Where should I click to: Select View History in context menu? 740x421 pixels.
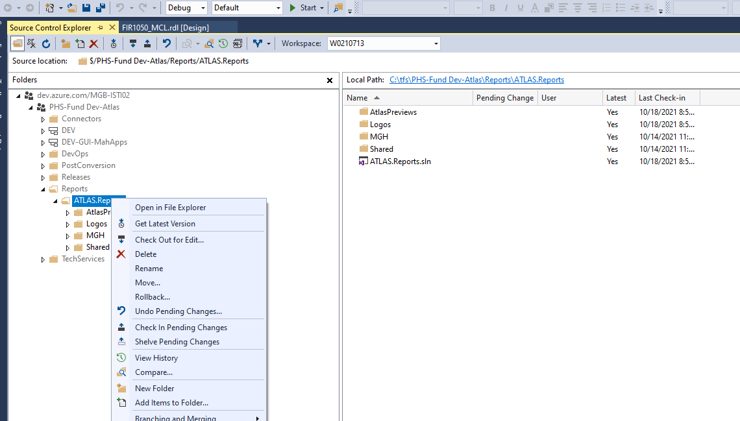(156, 358)
